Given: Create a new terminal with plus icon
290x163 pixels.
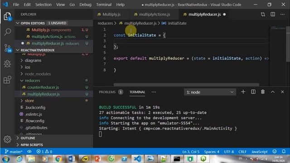Looking at the screenshot, I should point(243,92).
